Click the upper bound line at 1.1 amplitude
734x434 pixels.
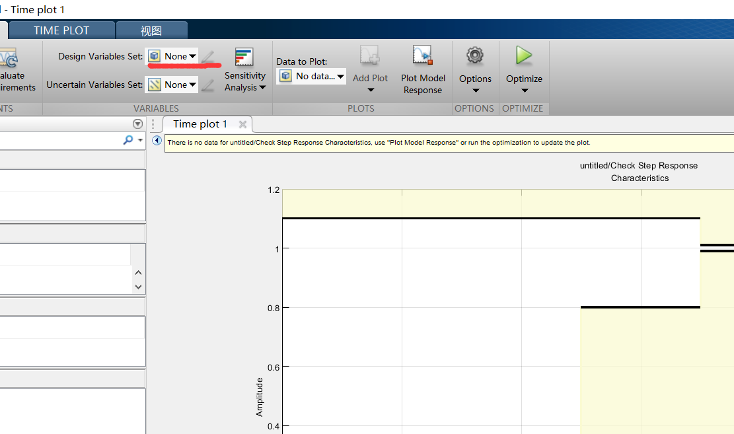(x=491, y=218)
